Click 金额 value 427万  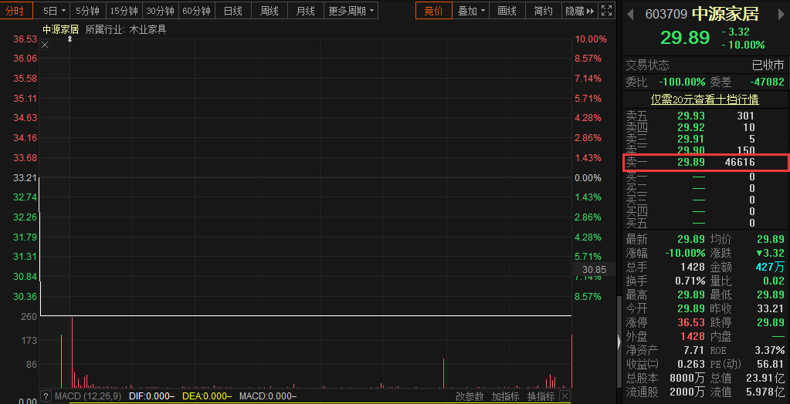point(770,268)
